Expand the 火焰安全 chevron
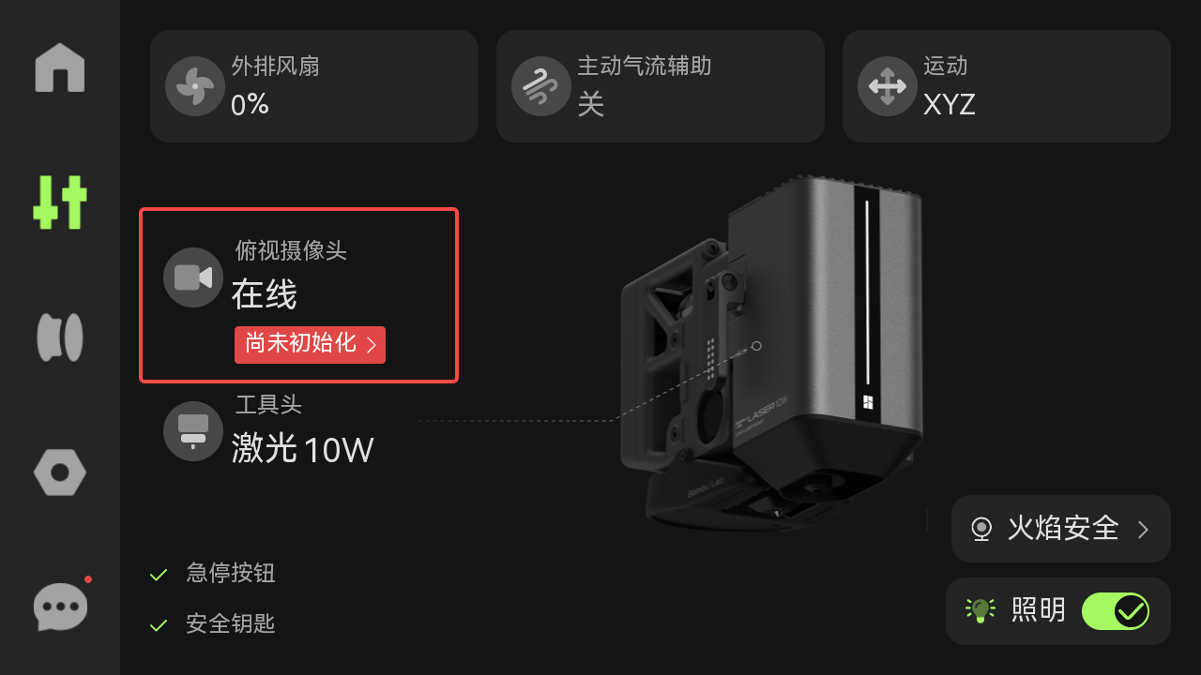 click(1143, 530)
